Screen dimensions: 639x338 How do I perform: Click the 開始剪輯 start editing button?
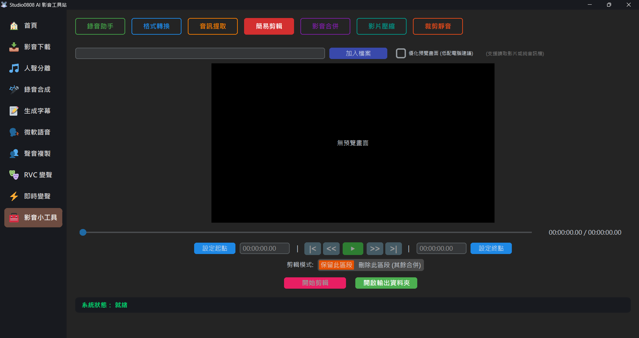click(315, 283)
